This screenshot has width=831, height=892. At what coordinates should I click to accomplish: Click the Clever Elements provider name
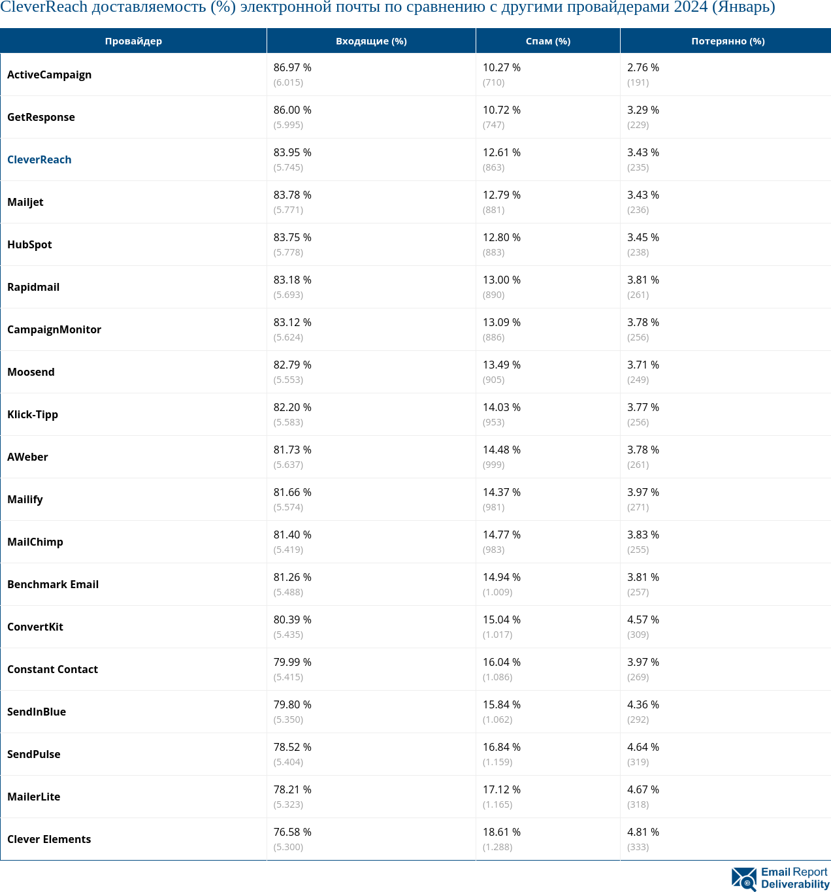pyautogui.click(x=49, y=839)
